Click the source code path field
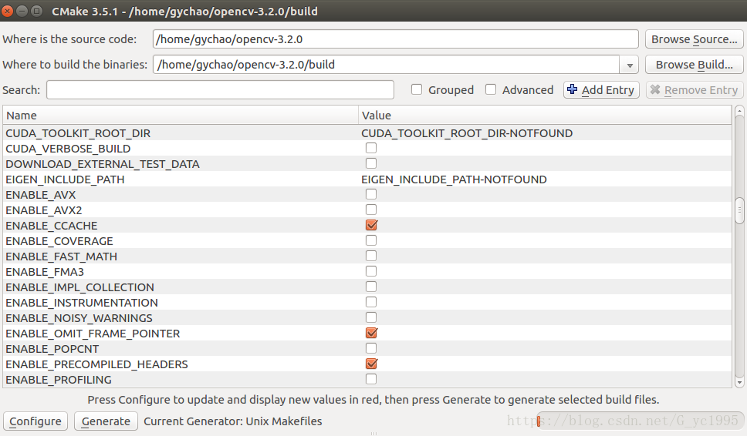747x436 pixels. coord(395,39)
